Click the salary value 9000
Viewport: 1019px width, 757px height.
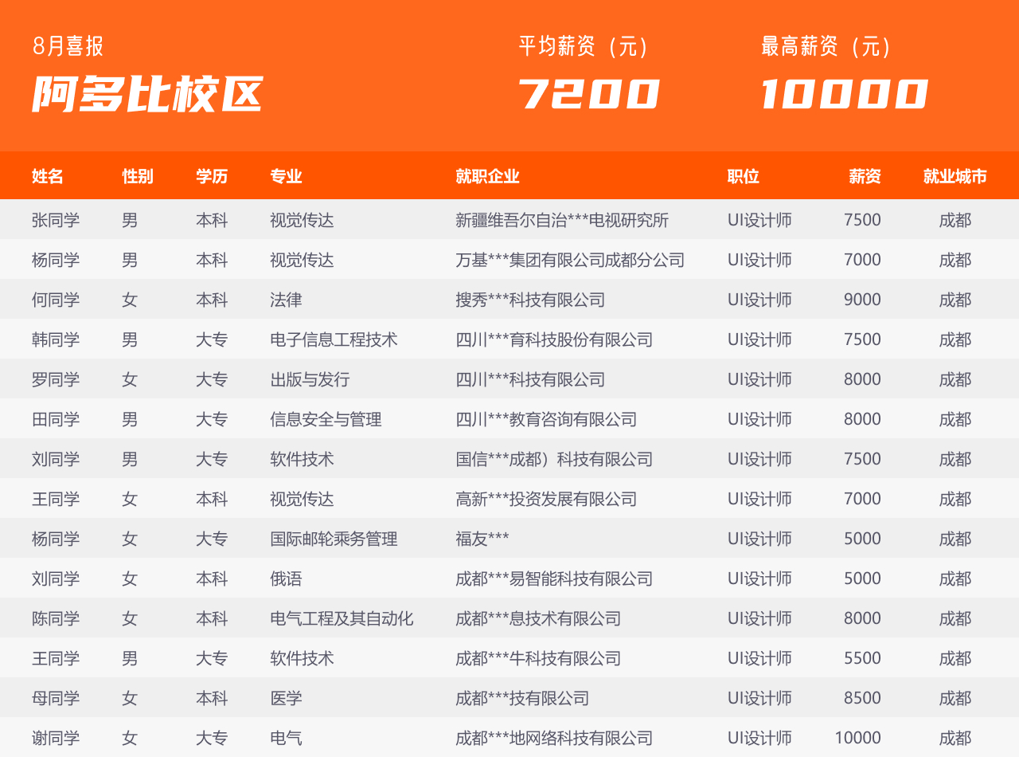pos(862,300)
